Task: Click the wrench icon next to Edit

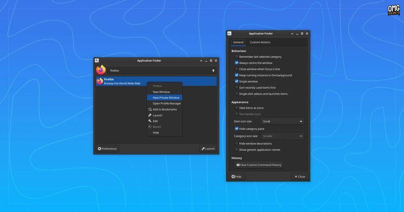Action: tap(150, 121)
